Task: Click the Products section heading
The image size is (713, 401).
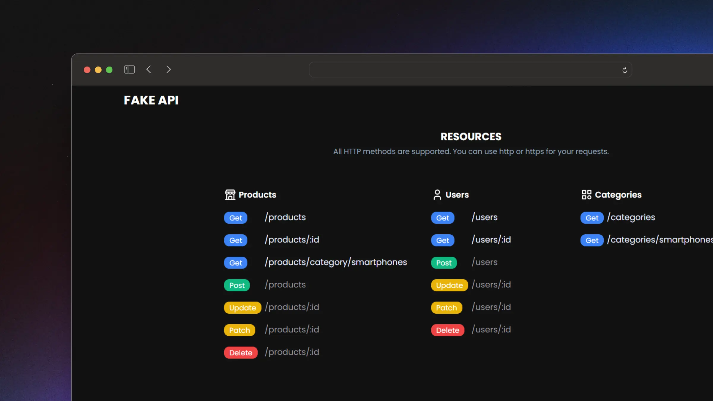Action: tap(257, 195)
